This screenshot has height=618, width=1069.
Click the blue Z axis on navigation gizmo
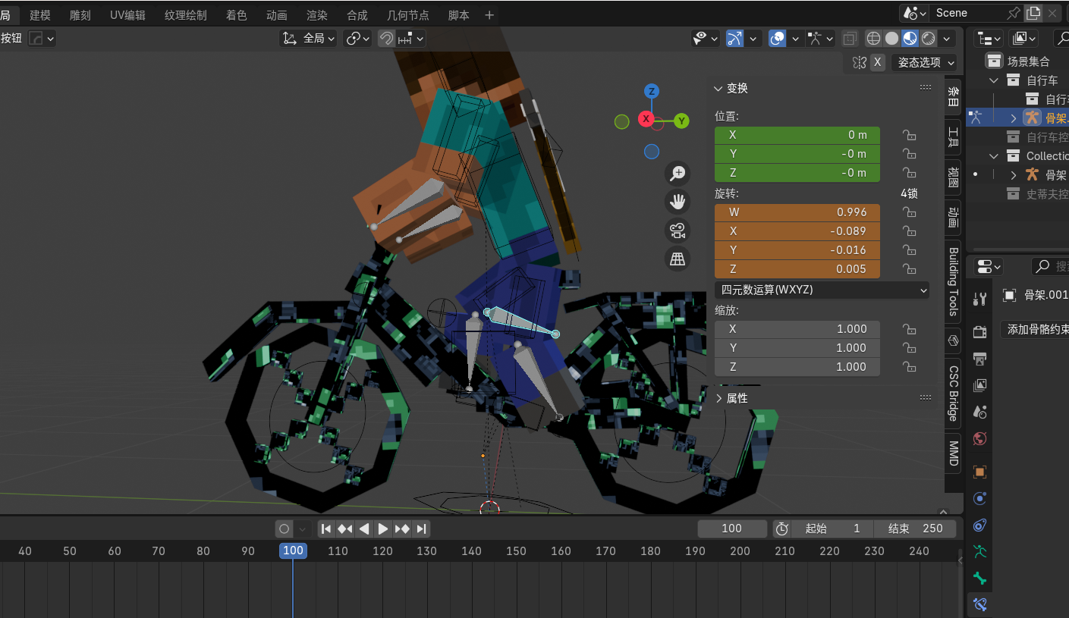(651, 92)
